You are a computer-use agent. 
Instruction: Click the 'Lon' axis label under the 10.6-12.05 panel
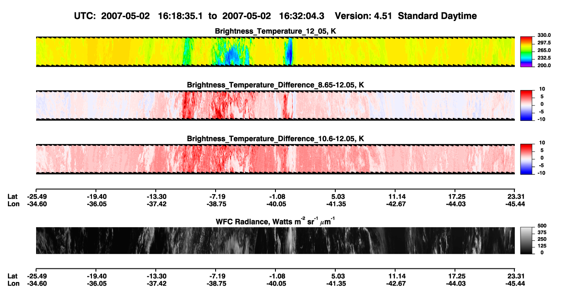13,204
